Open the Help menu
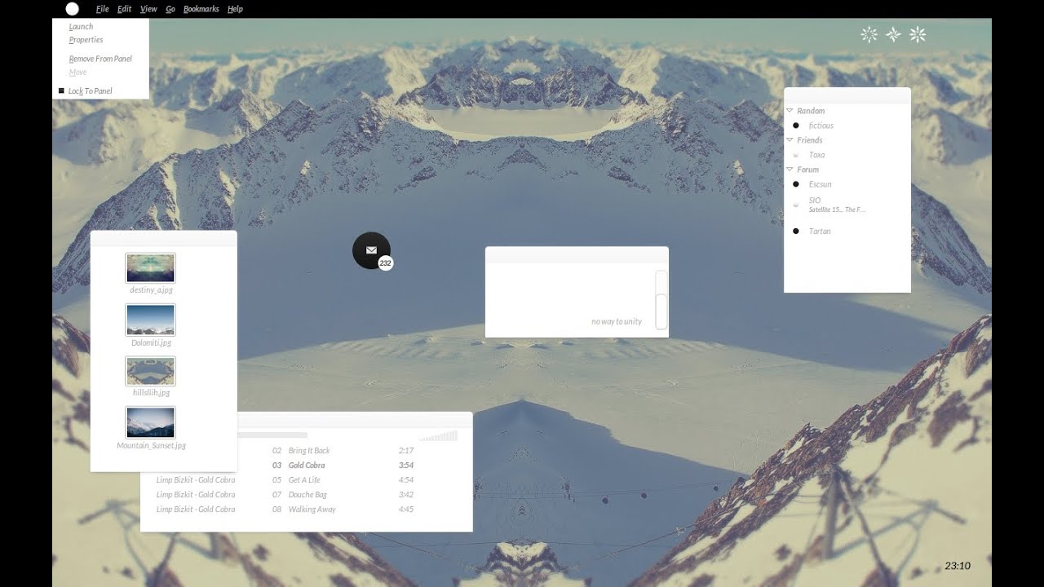 235,9
